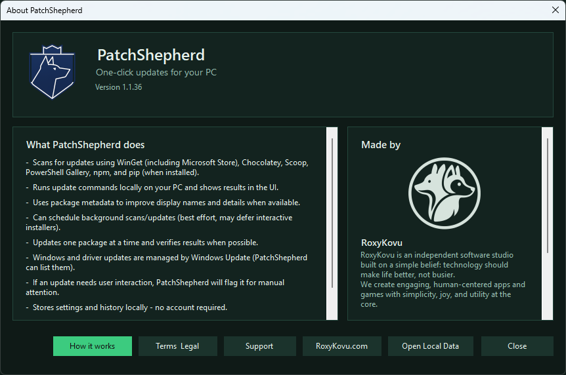Click 'If an update needs user interaction' line
Screen dimensions: 566x375
(x=155, y=287)
